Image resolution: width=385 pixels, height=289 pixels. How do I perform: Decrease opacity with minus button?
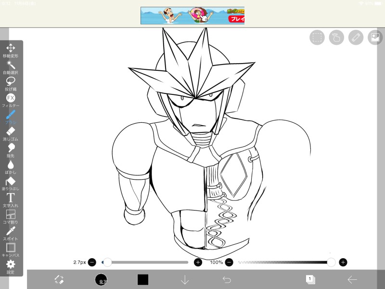click(x=229, y=262)
